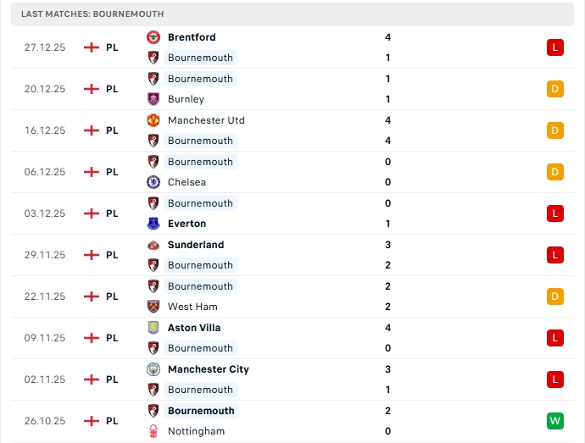
Task: Click the red L badge for Brentford match
Action: click(x=555, y=47)
